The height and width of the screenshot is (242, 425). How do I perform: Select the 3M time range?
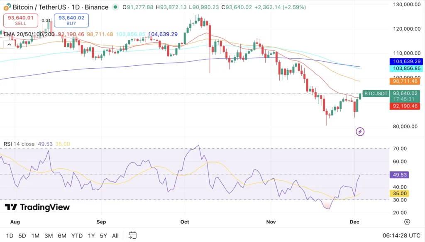click(49, 236)
